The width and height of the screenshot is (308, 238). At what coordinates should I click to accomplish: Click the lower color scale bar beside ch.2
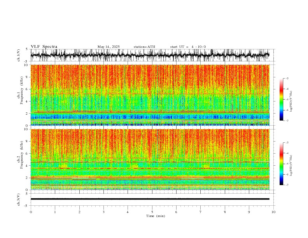click(281, 164)
